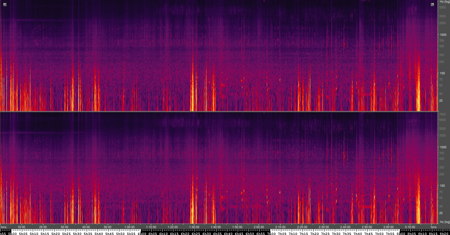Click the hms label at the ruler's left end
Screen dimensions: 450x235
pos(4,227)
